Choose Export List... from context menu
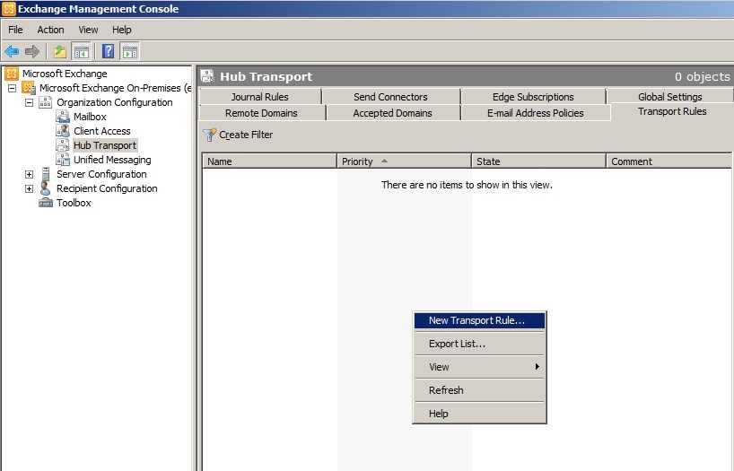 click(x=479, y=344)
